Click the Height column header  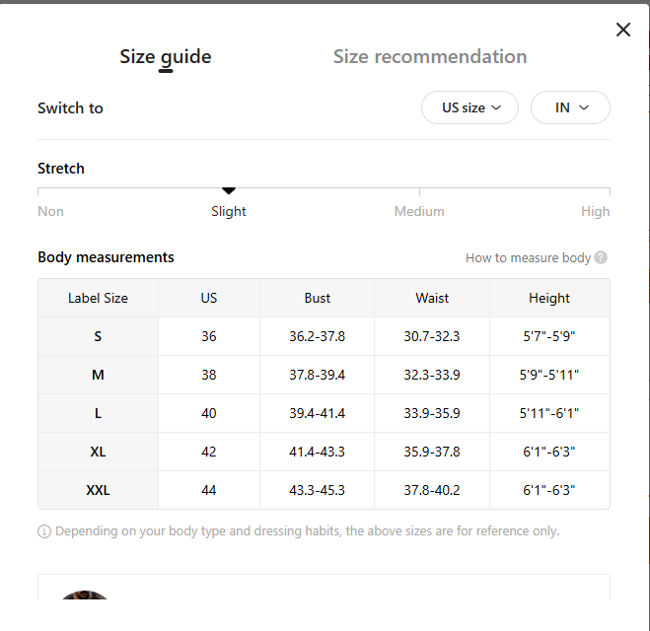pos(549,298)
